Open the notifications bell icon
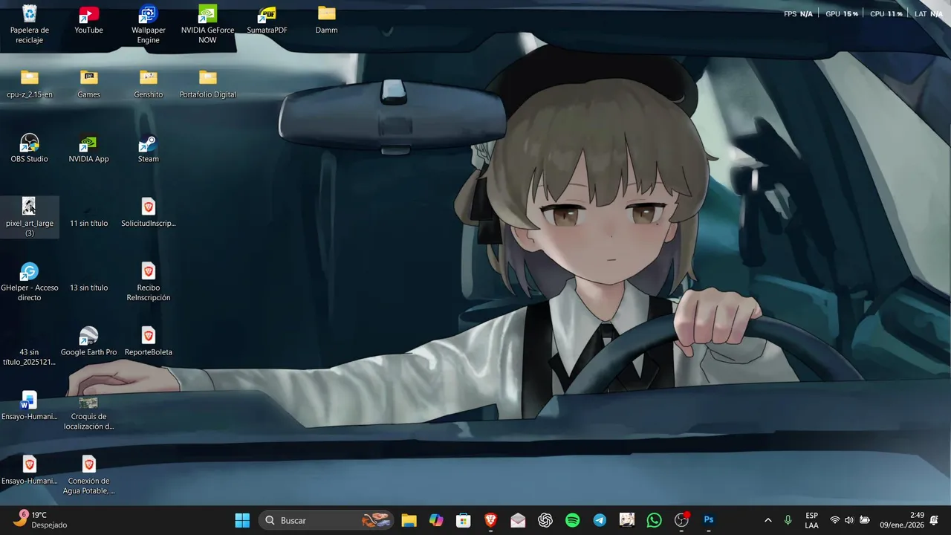This screenshot has height=535, width=951. coord(934,520)
